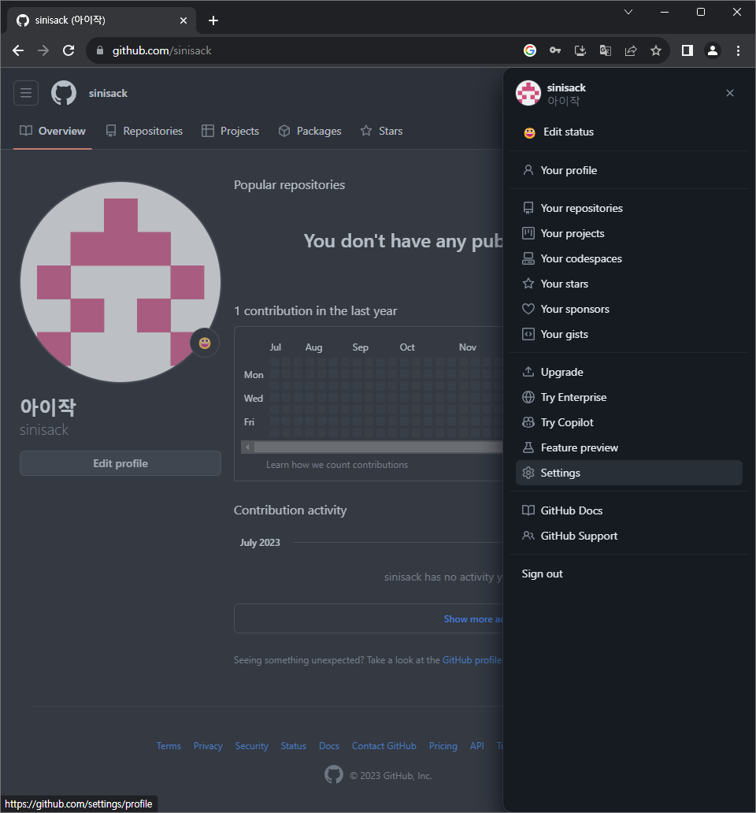The height and width of the screenshot is (813, 756).
Task: Open Your repositories
Action: pos(629,209)
